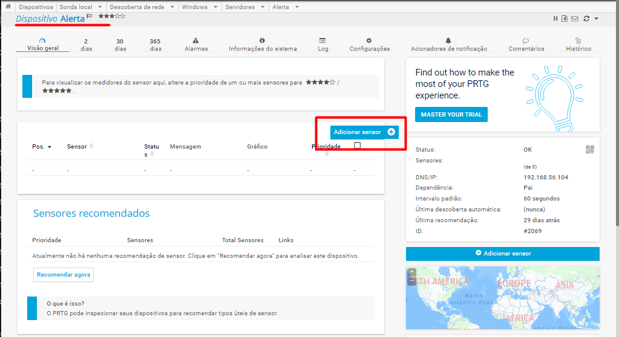Open the dropdown arrow next to refresh icon
The image size is (619, 337).
(596, 19)
